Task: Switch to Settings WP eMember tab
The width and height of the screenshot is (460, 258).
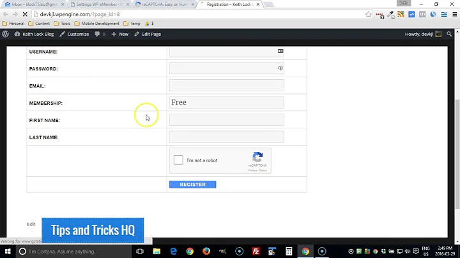Action: [97, 4]
